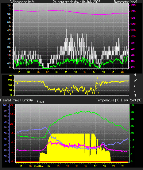This screenshot has width=143, height=170.
Task: Select the "995" barometer axis value
Action: (x=133, y=43)
